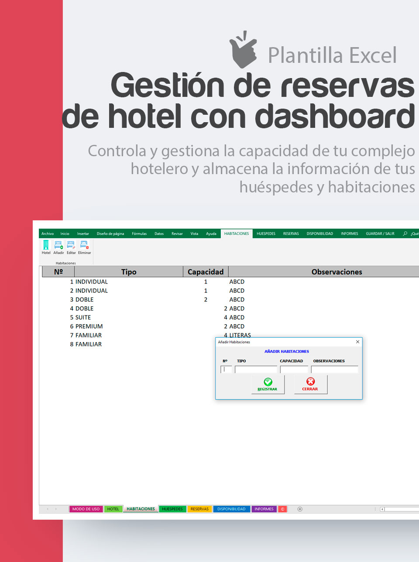This screenshot has width=419, height=562.
Task: Select the INDIVIDUAL cell in row 1
Action: 92,282
